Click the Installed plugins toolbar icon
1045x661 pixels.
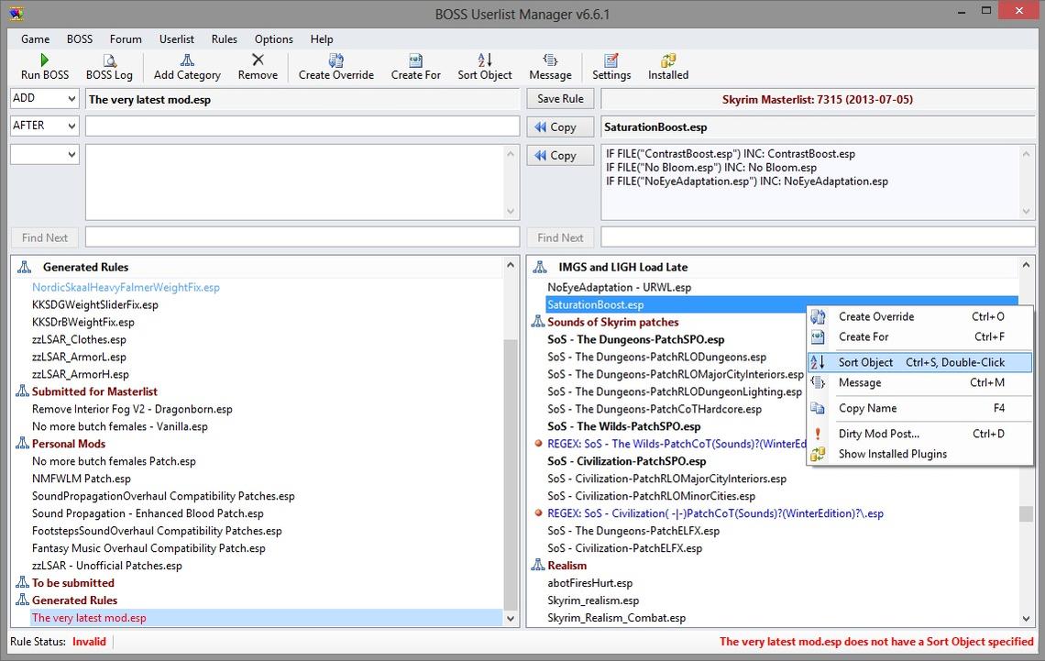pyautogui.click(x=668, y=61)
